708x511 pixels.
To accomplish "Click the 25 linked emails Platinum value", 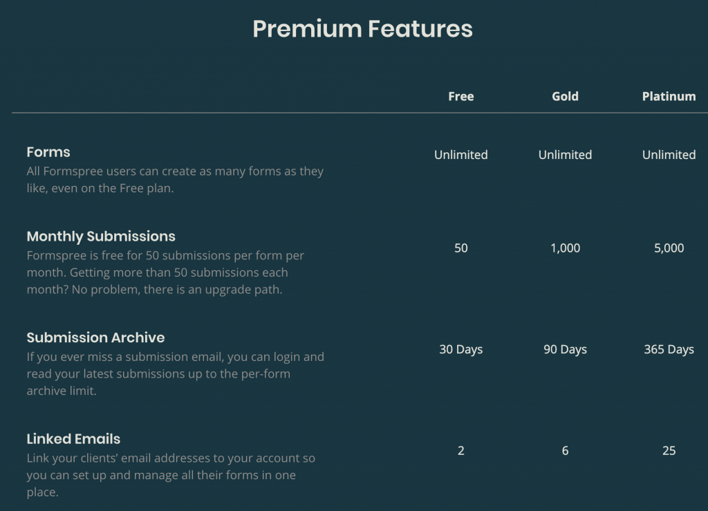I will pyautogui.click(x=669, y=451).
